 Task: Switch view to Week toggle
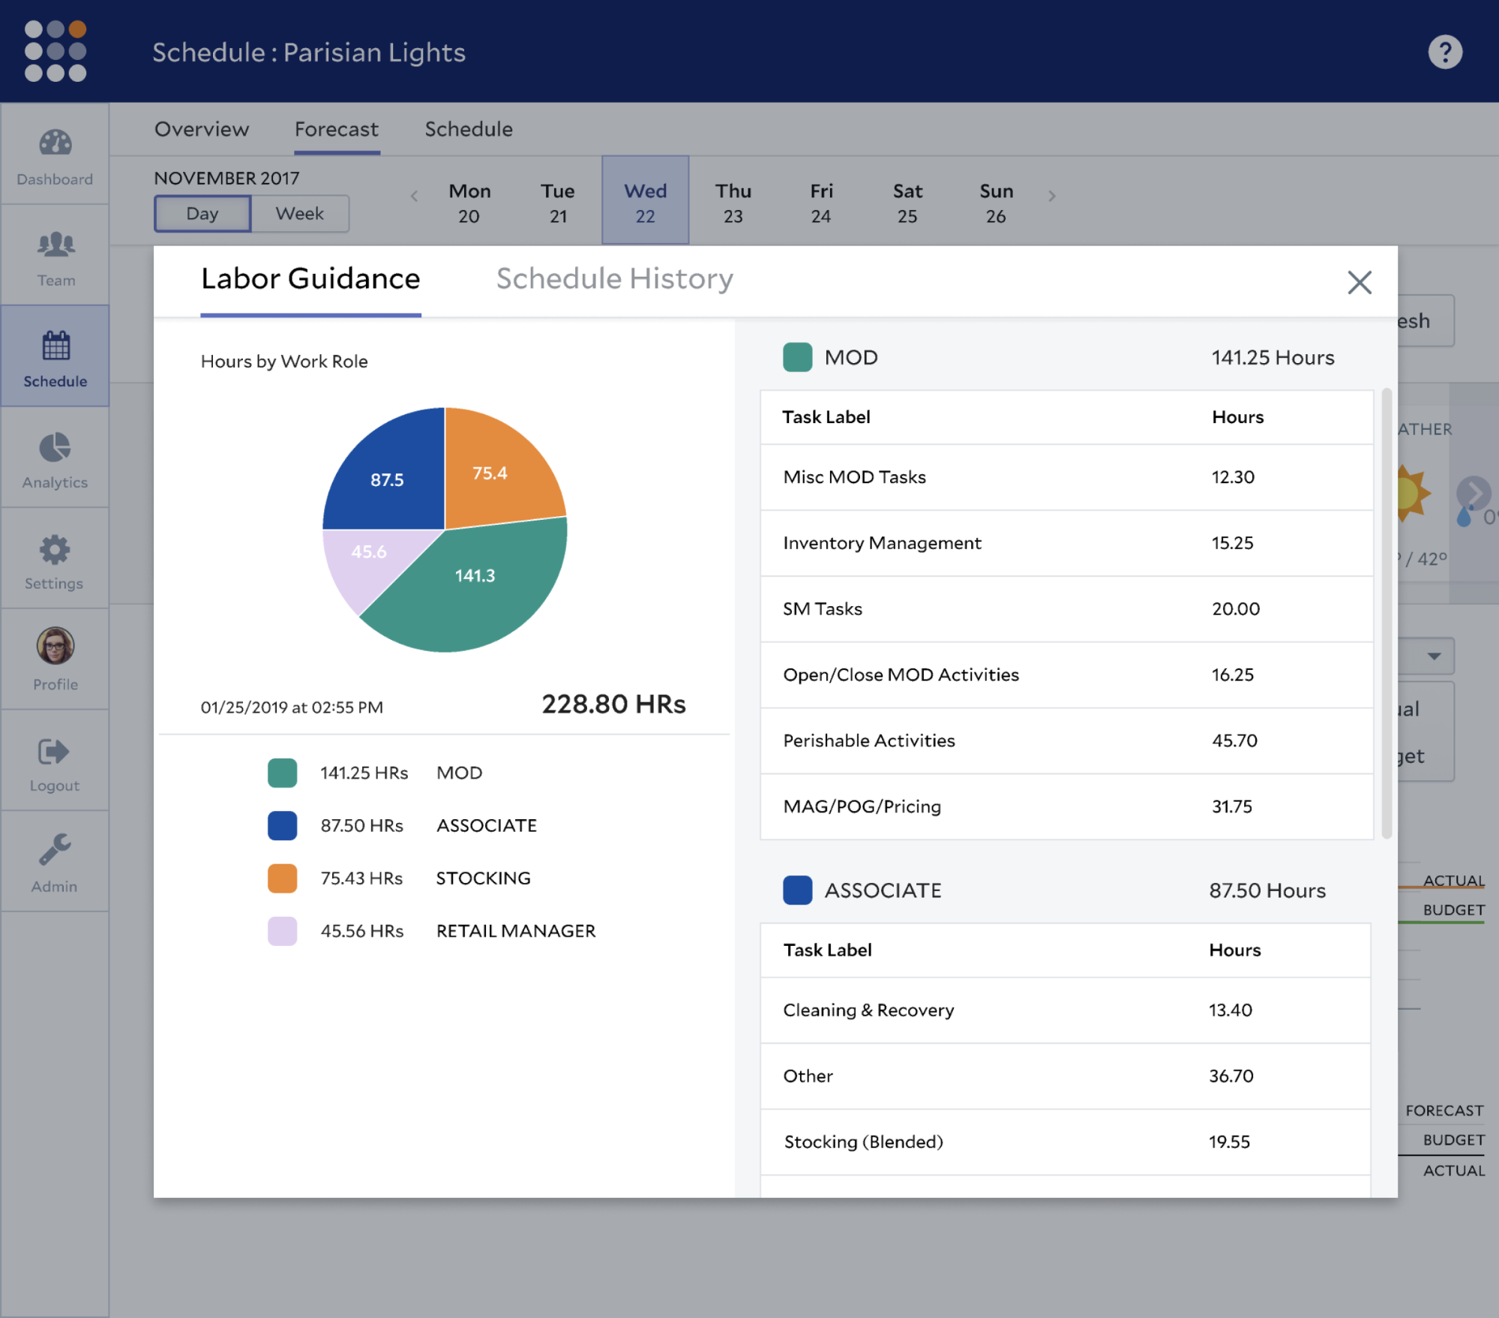(x=299, y=214)
